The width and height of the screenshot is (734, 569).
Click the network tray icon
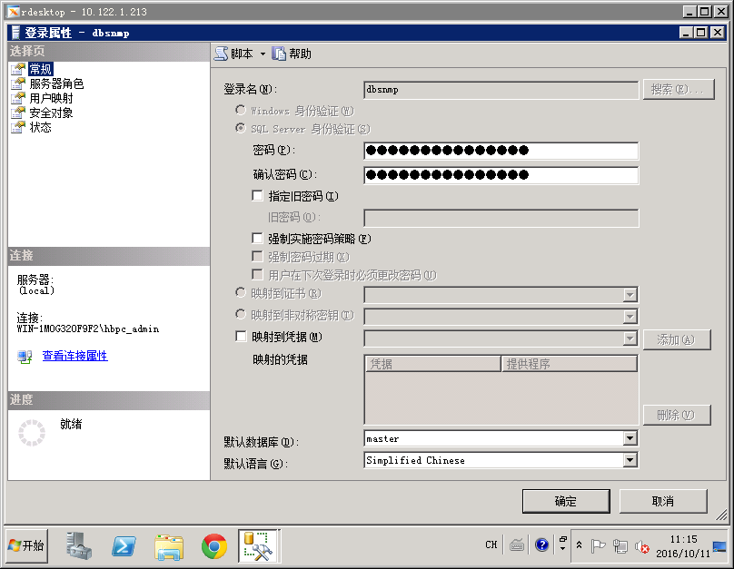tap(620, 546)
